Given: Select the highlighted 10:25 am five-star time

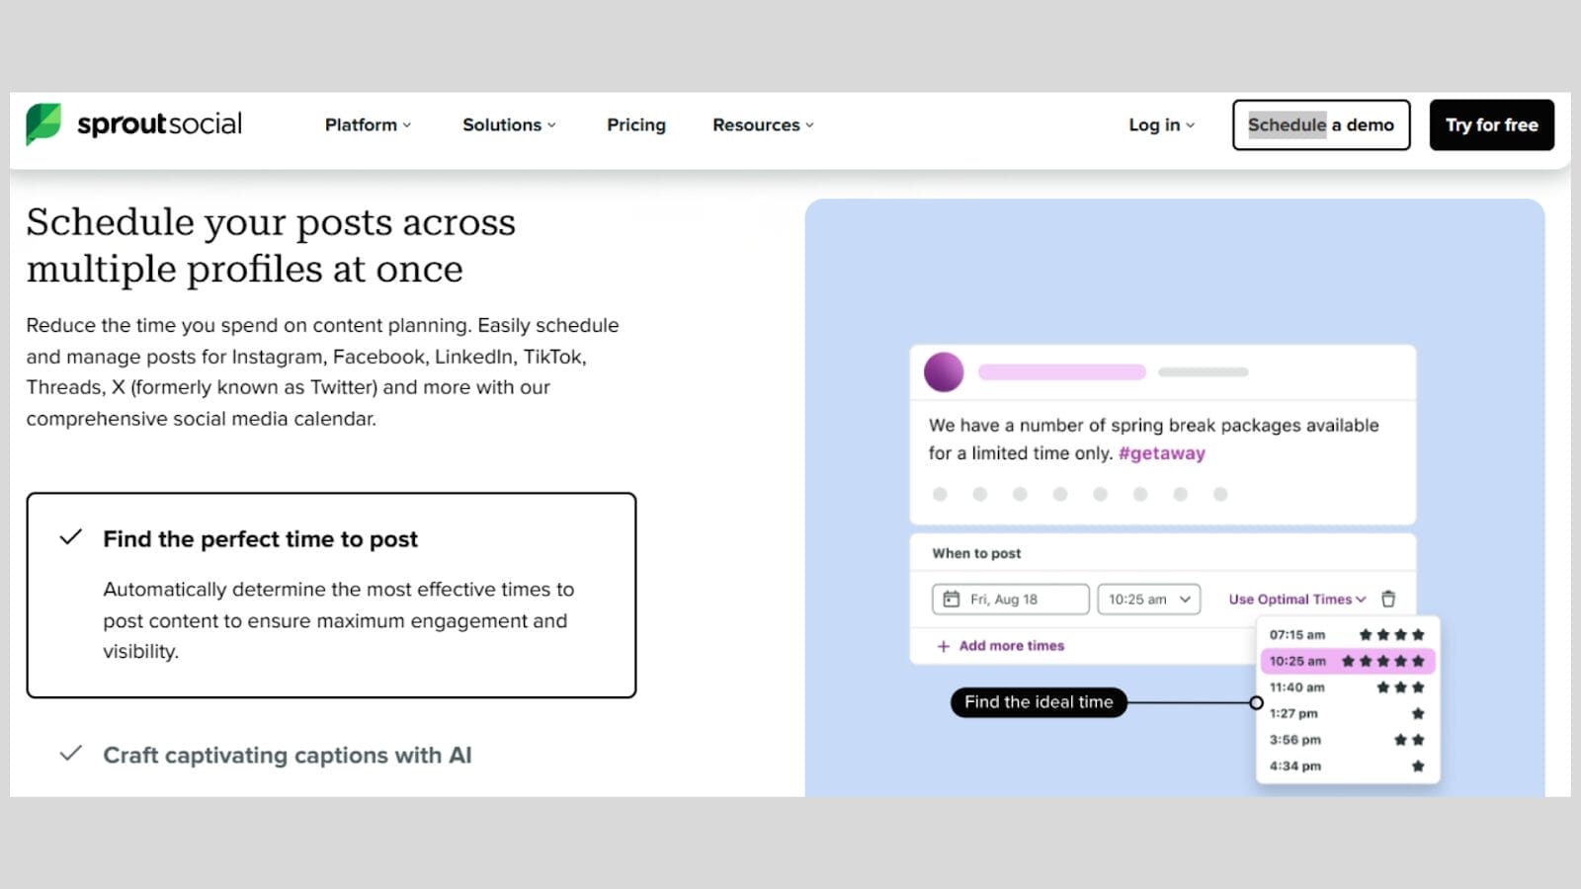Looking at the screenshot, I should pos(1347,661).
